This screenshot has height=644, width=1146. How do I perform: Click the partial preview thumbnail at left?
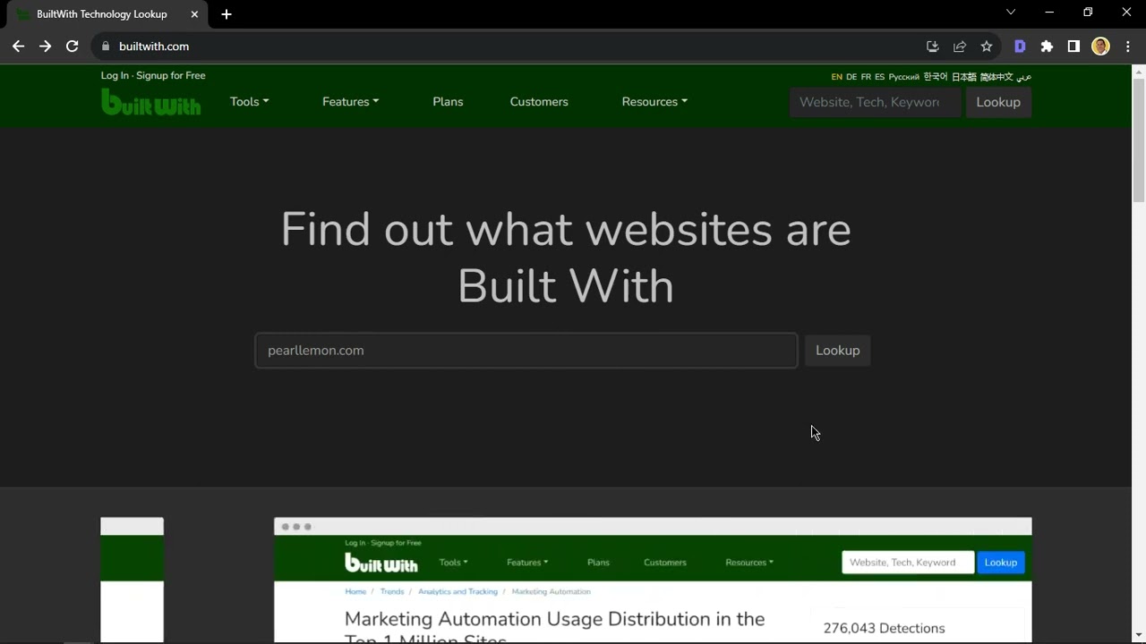click(132, 580)
